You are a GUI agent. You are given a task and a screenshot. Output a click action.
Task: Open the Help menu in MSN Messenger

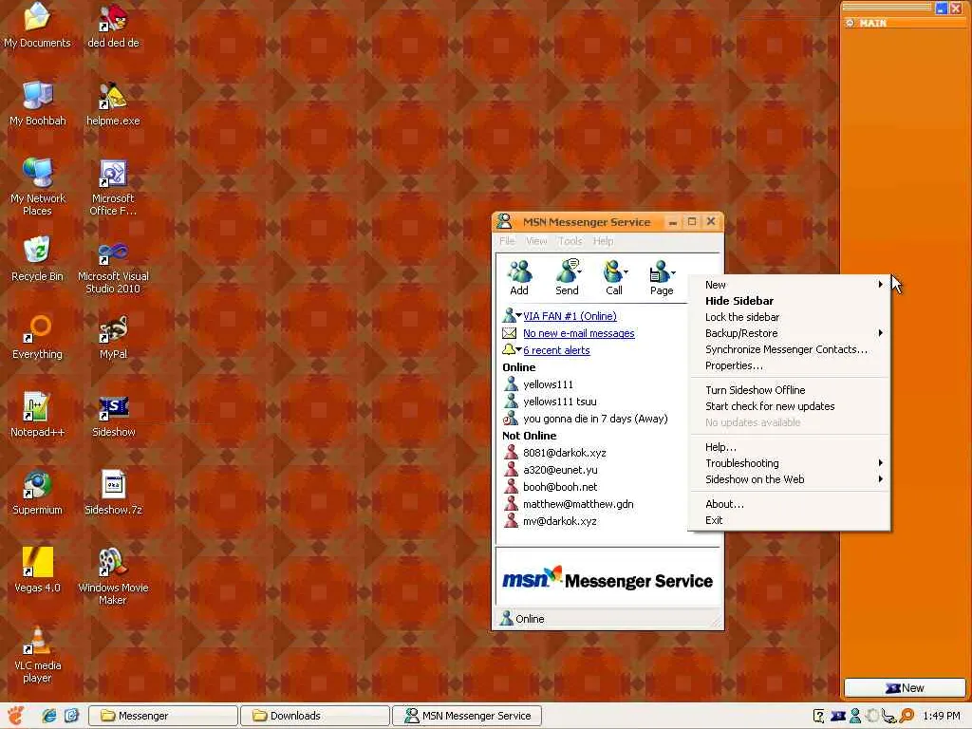pyautogui.click(x=603, y=241)
